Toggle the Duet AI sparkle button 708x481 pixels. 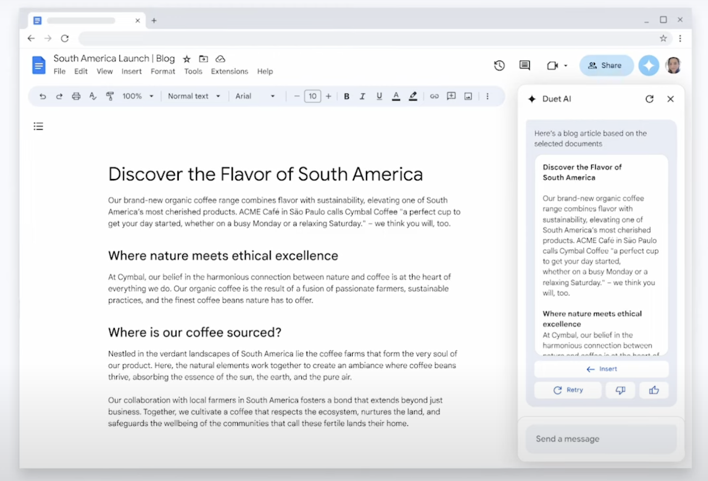pyautogui.click(x=649, y=65)
